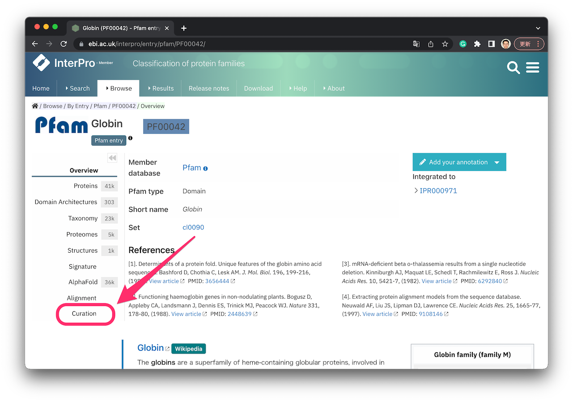573x402 pixels.
Task: Click the share icon in address bar
Action: 431,44
